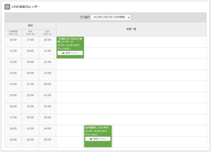Select the 19:00 cell in PST column
Viewport: 211px width, 152px height.
[30, 62]
